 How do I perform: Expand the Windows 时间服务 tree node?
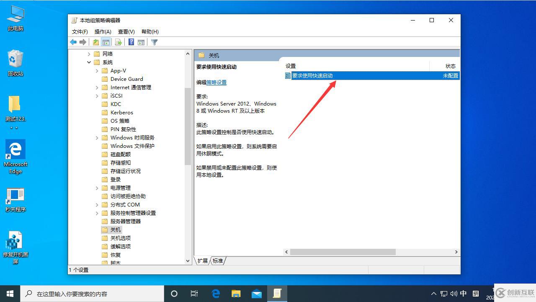(97, 137)
